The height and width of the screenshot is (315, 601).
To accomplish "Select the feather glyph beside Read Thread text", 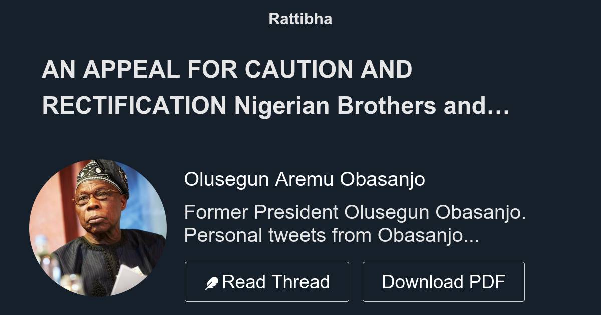I will (213, 281).
